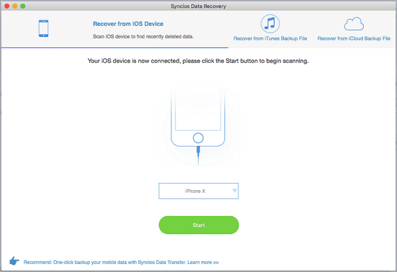Click the iTunes music note icon
This screenshot has height=272, width=397.
[270, 24]
